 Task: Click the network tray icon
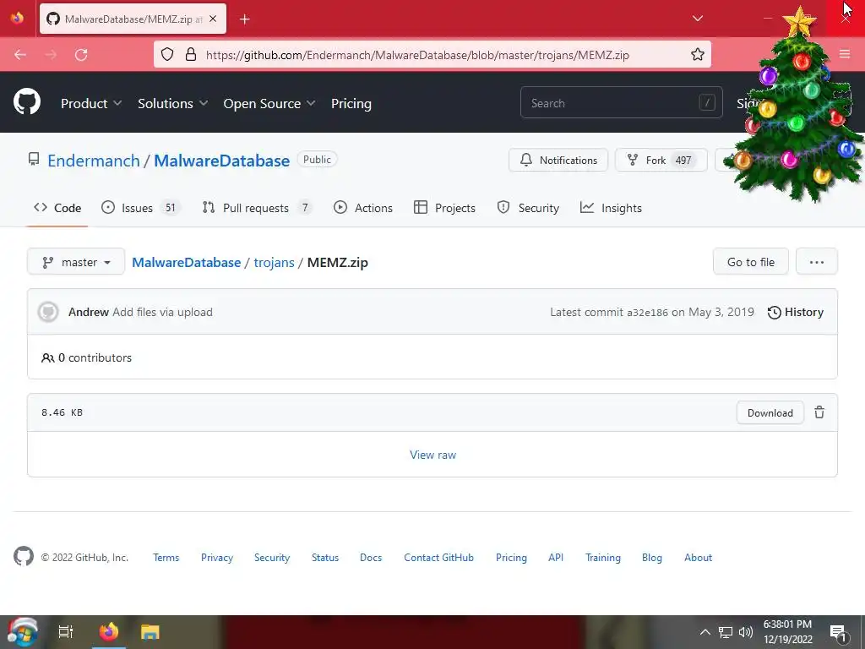point(726,632)
